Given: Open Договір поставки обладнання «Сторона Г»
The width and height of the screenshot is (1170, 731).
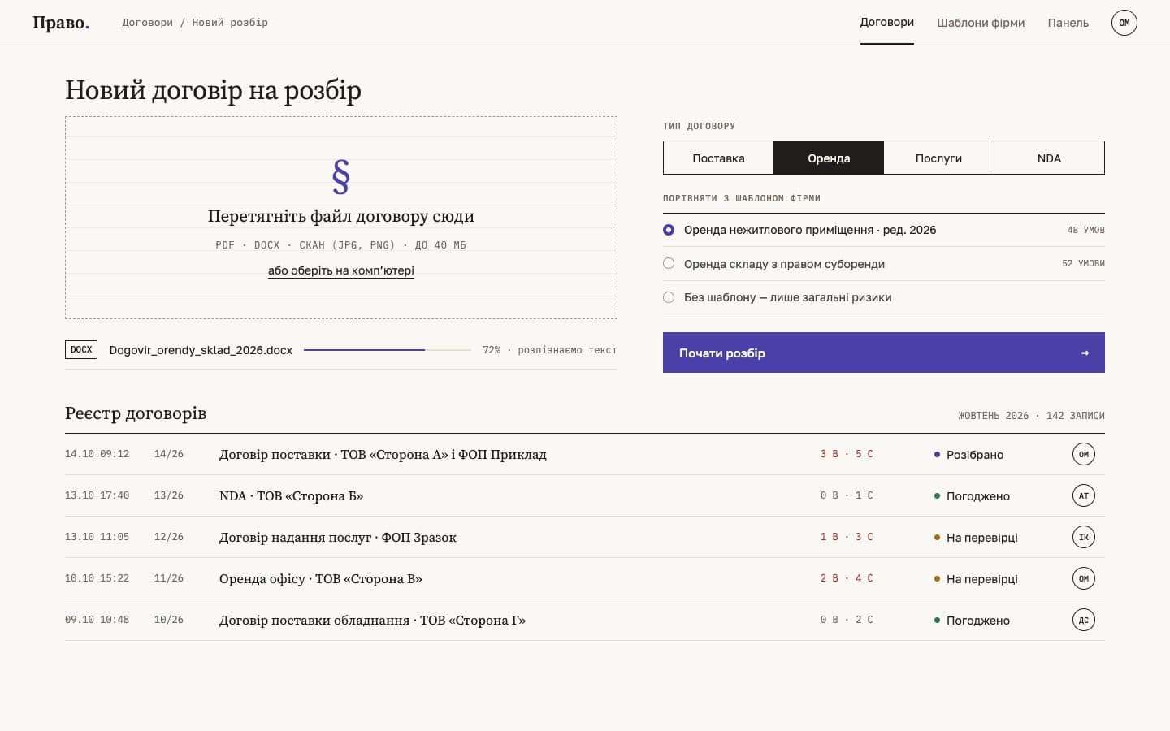Looking at the screenshot, I should pos(372,620).
